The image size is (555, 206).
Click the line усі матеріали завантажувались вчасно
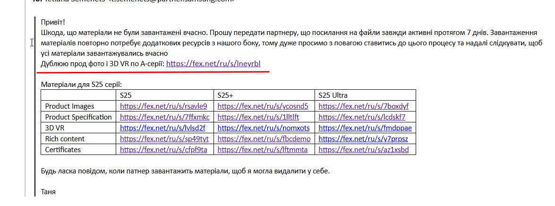[x=104, y=54]
